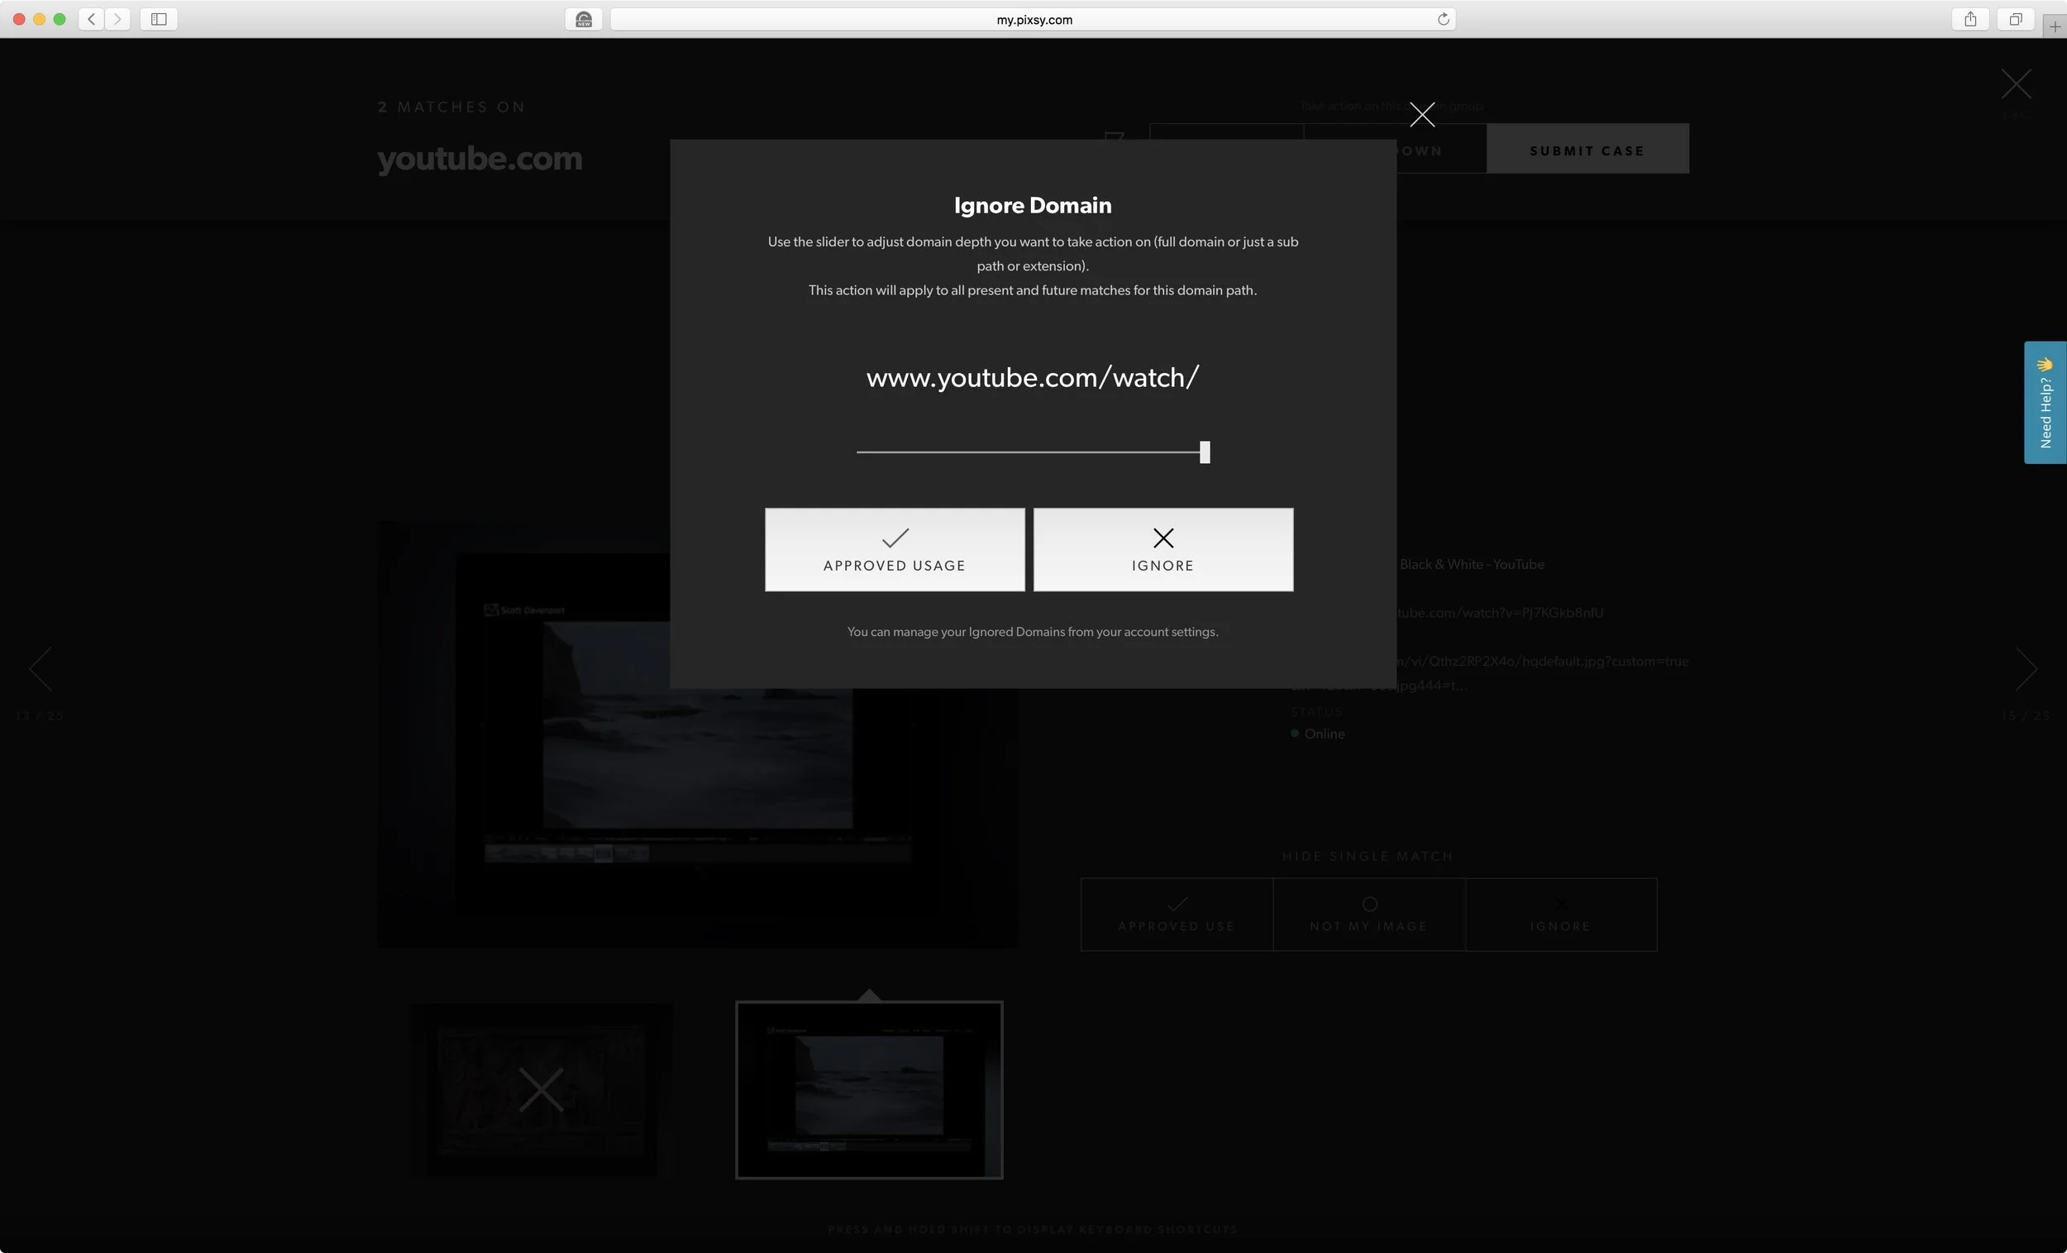This screenshot has height=1253, width=2067.
Task: Click the Approved Usage button
Action: coord(895,550)
